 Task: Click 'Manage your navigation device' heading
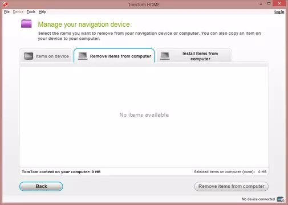(84, 24)
